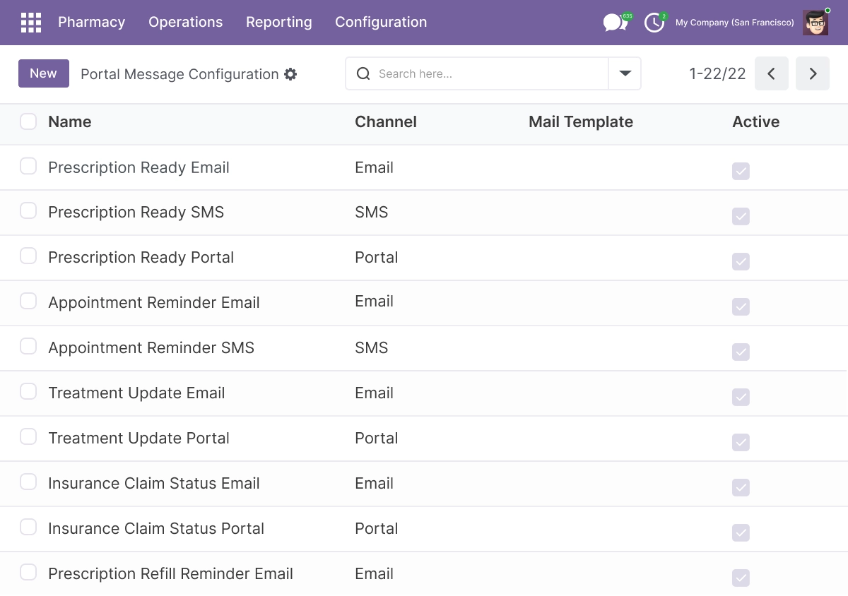Viewport: 848px width, 596px height.
Task: Click SMS channel cell of Appointment Reminder SMS
Action: point(372,347)
